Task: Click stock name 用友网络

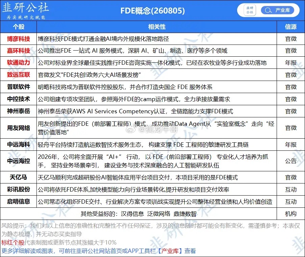Action: tap(19, 128)
